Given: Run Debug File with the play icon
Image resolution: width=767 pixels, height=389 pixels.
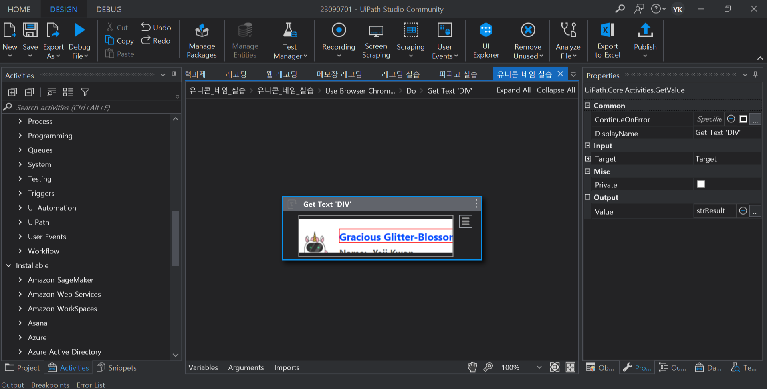Looking at the screenshot, I should tap(79, 31).
